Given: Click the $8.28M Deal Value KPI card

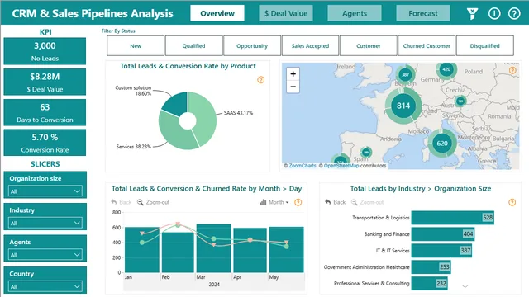Looking at the screenshot, I should click(x=45, y=82).
